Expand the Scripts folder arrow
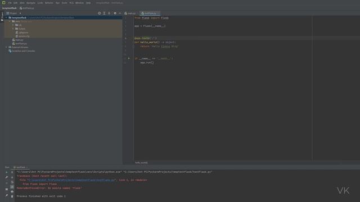Image resolution: width=360 pixels, height=202 pixels. [13, 29]
